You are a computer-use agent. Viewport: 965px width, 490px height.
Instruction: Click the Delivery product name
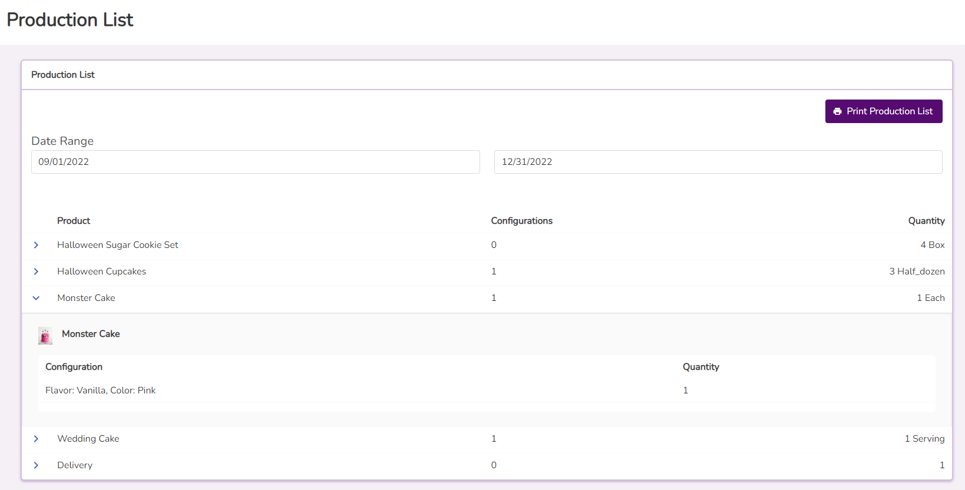[75, 465]
